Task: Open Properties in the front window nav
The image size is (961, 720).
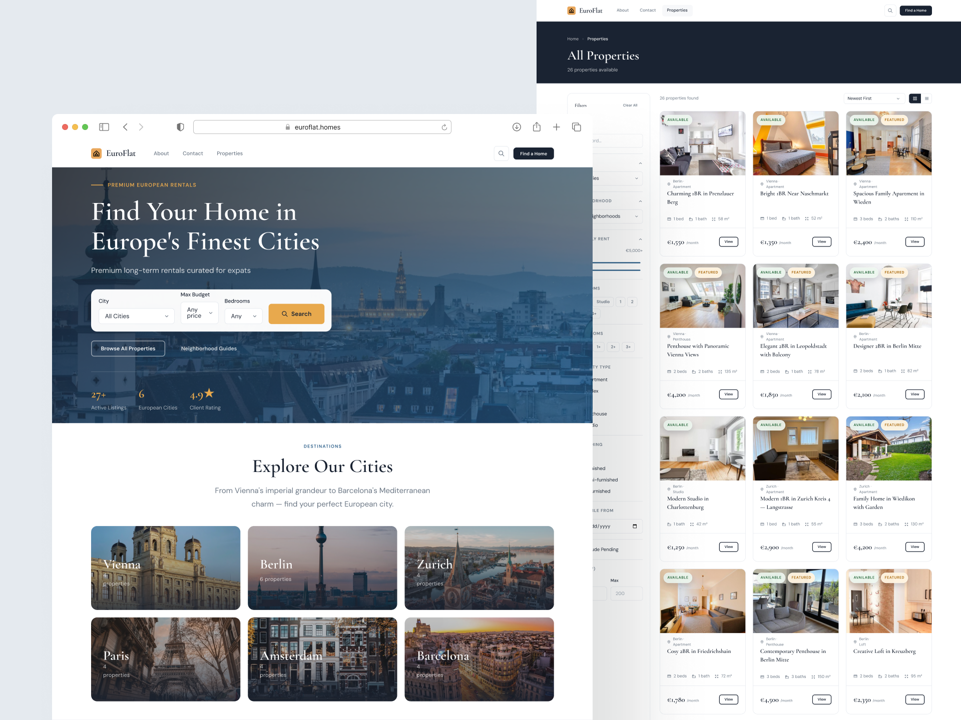Action: (230, 153)
